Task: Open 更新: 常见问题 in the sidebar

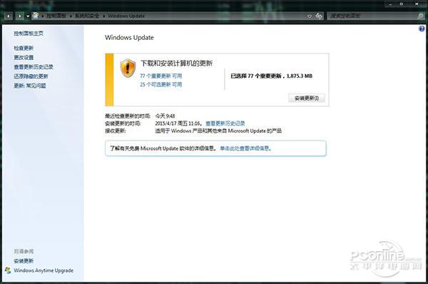Action: pos(30,86)
